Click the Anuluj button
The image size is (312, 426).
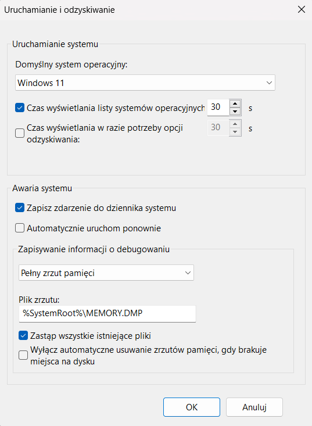[254, 407]
